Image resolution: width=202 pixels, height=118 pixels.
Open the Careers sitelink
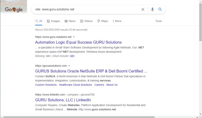coord(99,85)
